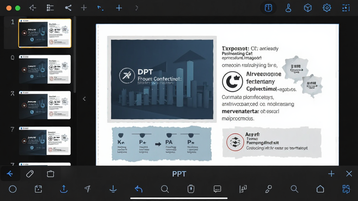358x201 pixels.
Task: Open settings with the gear icon
Action: pyautogui.click(x=327, y=8)
